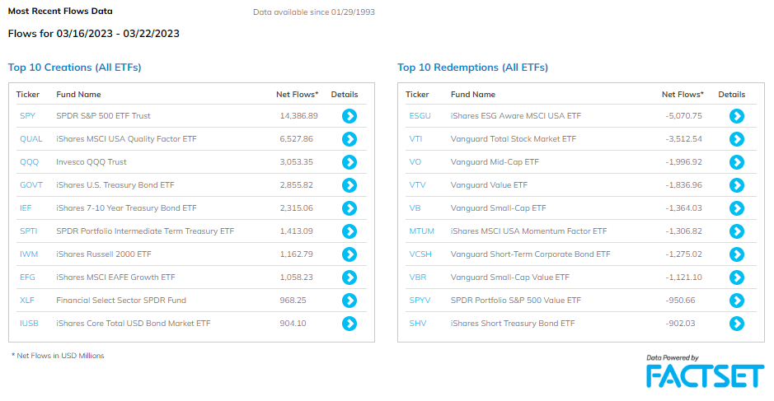
Task: Select the VBR ticker link
Action: click(418, 277)
